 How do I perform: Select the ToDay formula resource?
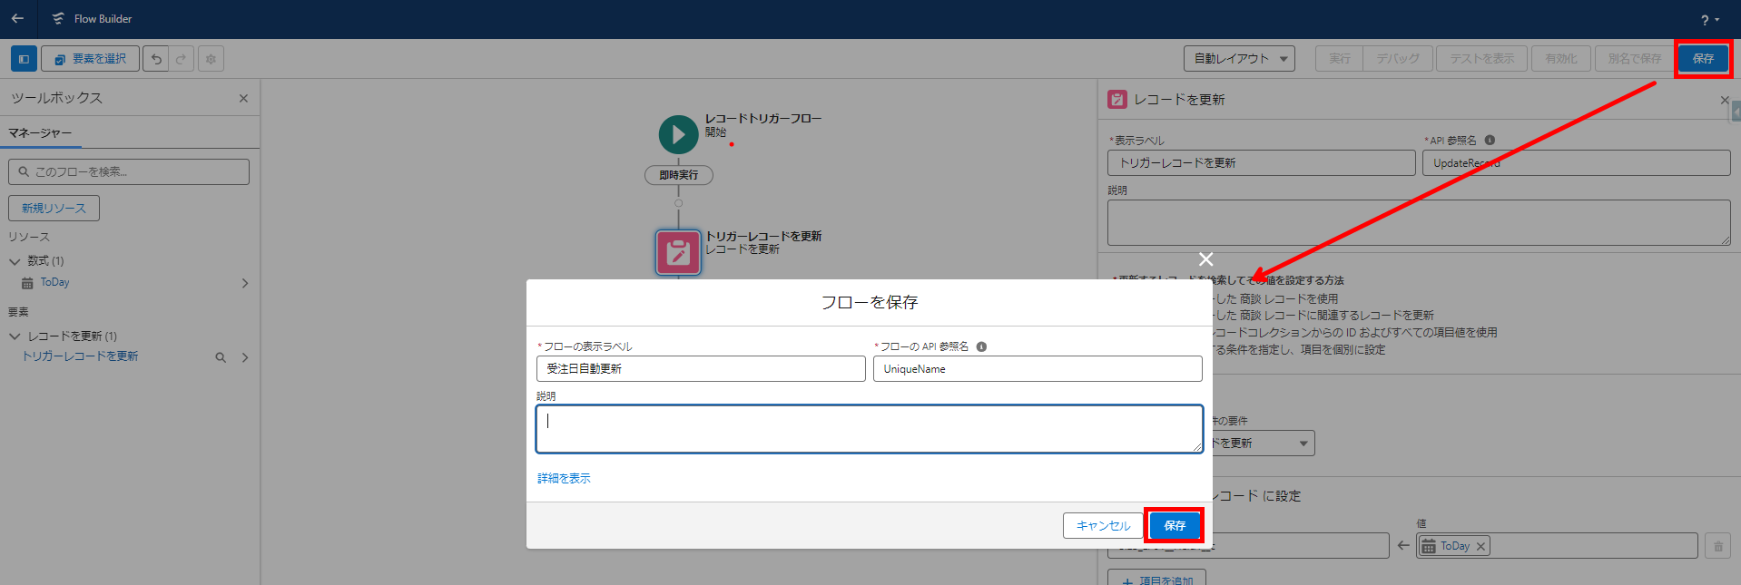point(54,283)
